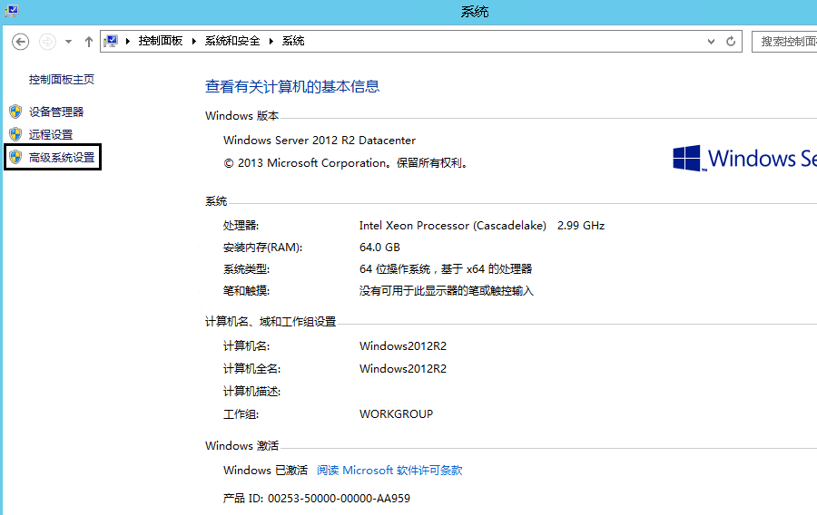This screenshot has height=515, width=817.
Task: Click the Intel Xeon Processor (Cascadelake) value
Action: [453, 226]
